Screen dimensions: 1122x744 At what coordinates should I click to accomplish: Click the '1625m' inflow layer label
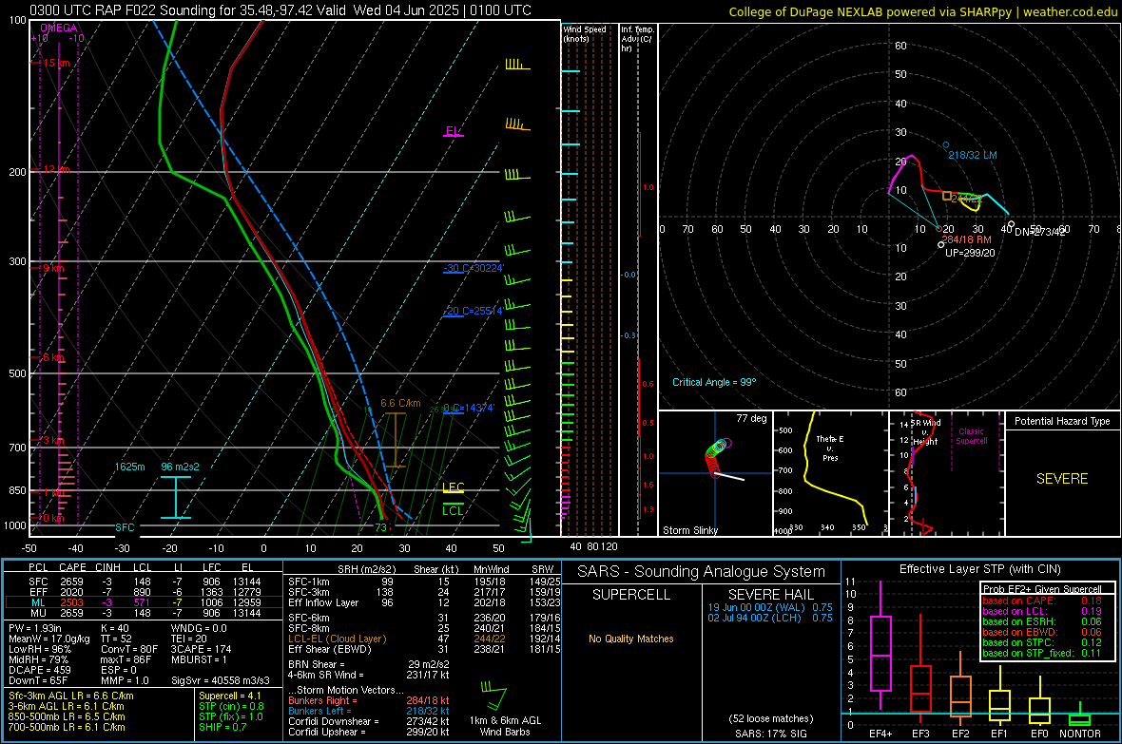[129, 467]
